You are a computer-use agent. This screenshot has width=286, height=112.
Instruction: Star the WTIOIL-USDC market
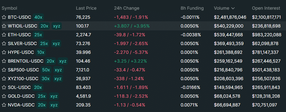(x=4, y=26)
